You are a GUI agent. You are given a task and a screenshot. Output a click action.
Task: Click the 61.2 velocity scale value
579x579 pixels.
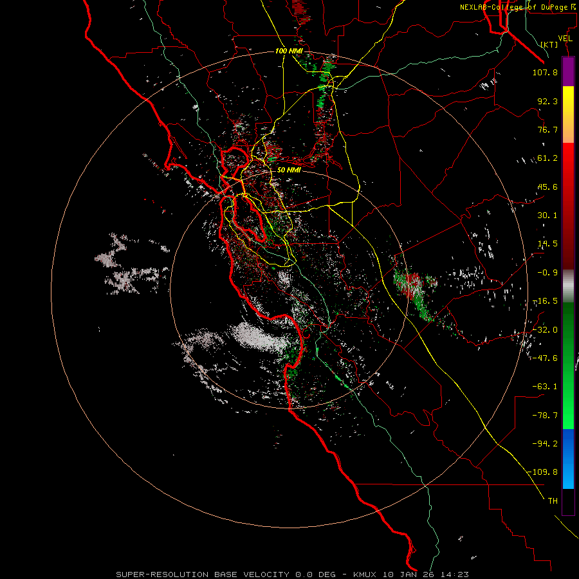[547, 158]
